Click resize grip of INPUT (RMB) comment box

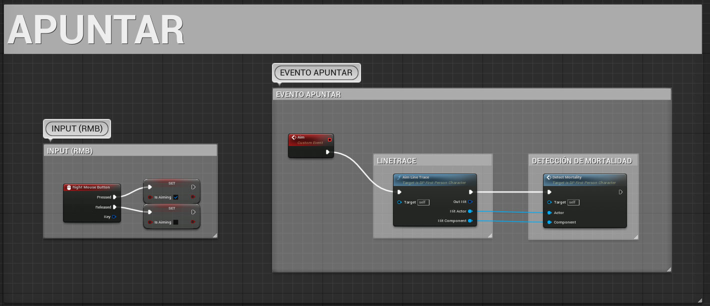tap(215, 235)
